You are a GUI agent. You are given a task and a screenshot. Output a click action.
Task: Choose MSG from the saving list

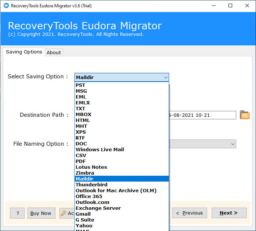(x=122, y=91)
